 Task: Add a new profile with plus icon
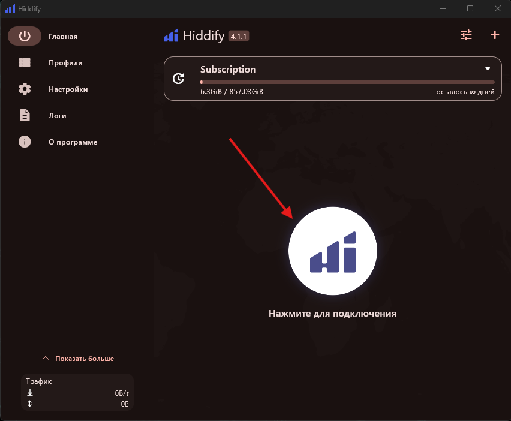pos(495,35)
